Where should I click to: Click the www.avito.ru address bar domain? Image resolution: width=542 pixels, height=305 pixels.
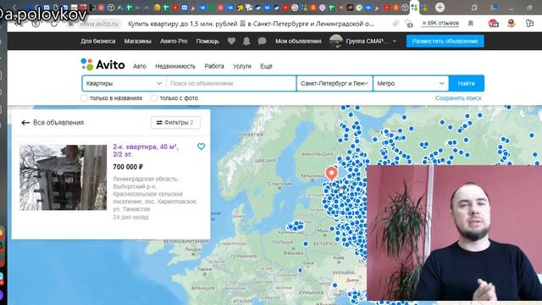99,24
